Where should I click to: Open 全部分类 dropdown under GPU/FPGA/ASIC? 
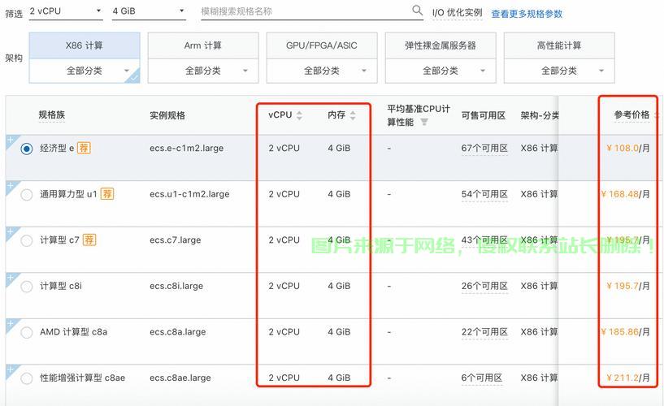coord(322,71)
